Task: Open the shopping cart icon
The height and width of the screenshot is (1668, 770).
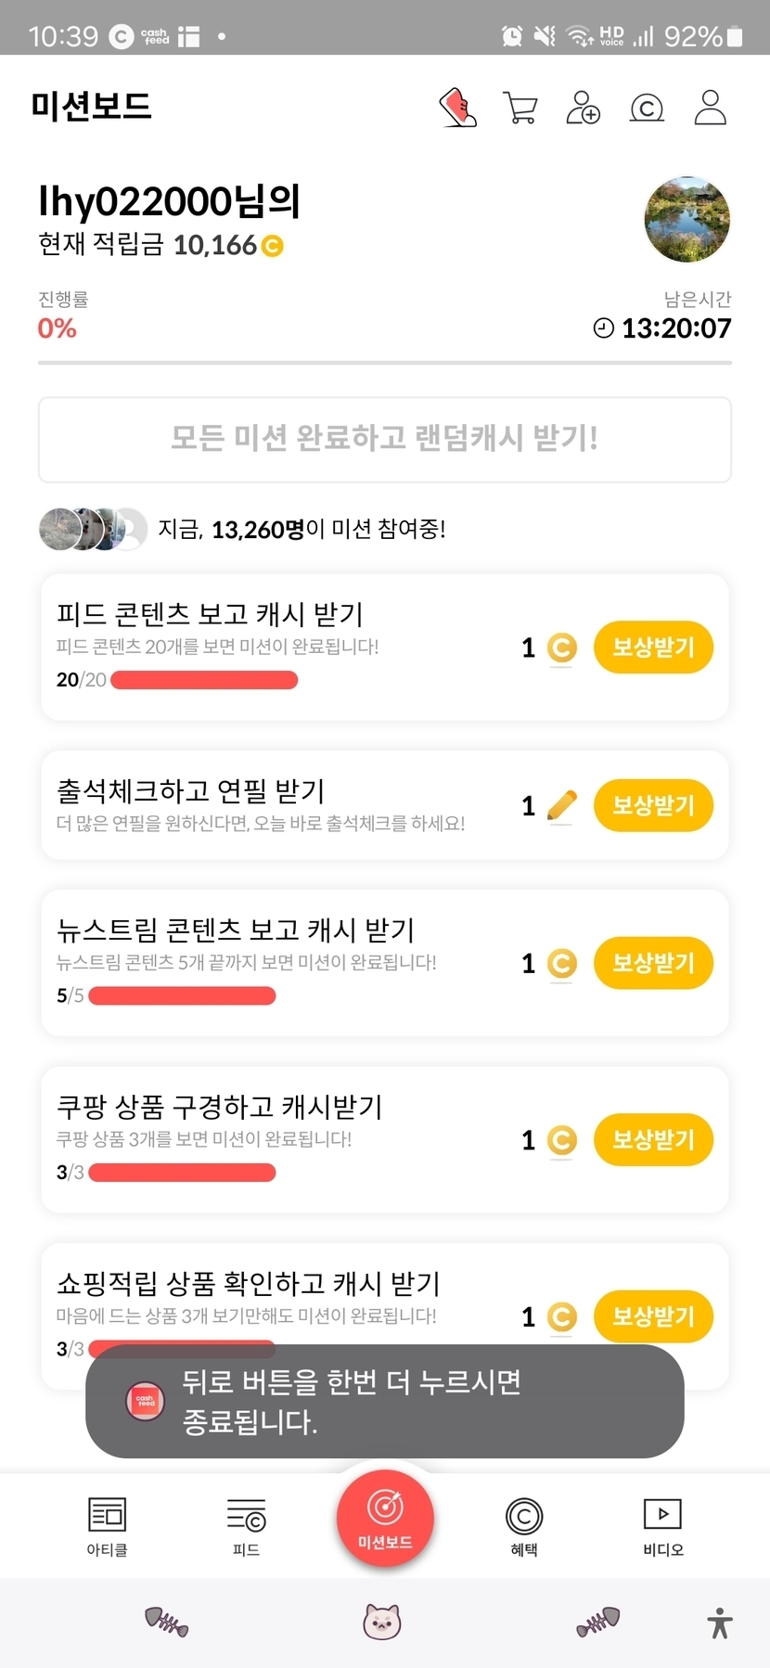Action: pos(520,108)
